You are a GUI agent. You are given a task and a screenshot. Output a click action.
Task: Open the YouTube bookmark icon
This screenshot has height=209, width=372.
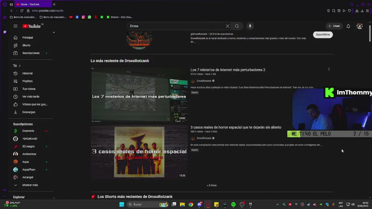coord(71,17)
